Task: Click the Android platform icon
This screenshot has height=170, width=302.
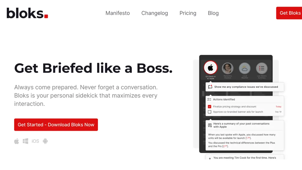Action: tap(45, 141)
